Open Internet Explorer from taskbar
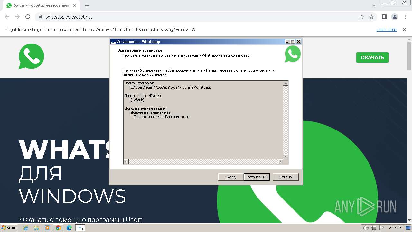This screenshot has height=232, width=412. pos(26,228)
